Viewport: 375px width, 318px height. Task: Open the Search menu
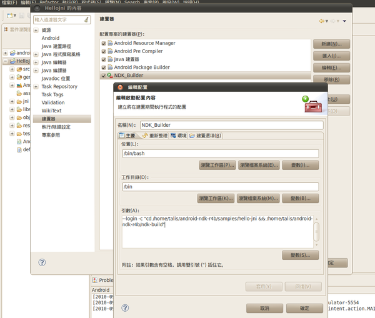[132, 2]
